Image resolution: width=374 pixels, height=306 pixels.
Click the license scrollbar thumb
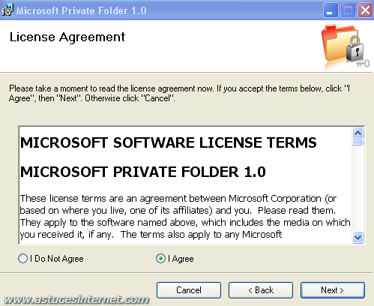pos(358,142)
